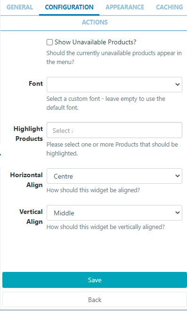Click the Back button
This screenshot has width=187, height=311.
(x=95, y=300)
